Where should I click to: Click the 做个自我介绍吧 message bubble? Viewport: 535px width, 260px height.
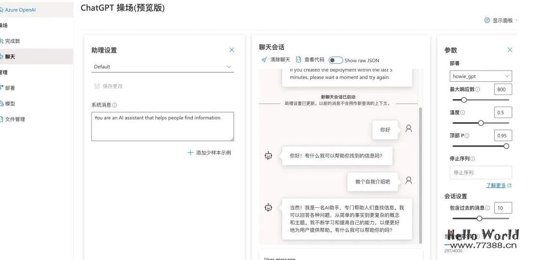pos(373,182)
